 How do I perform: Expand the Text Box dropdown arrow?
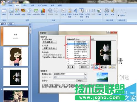(x=64, y=17)
